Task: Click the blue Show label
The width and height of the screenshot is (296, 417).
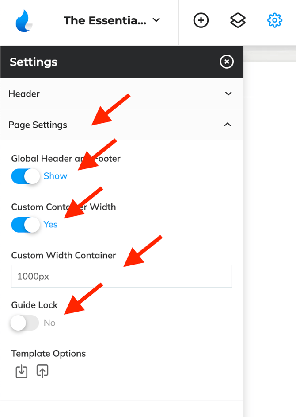Action: (55, 176)
